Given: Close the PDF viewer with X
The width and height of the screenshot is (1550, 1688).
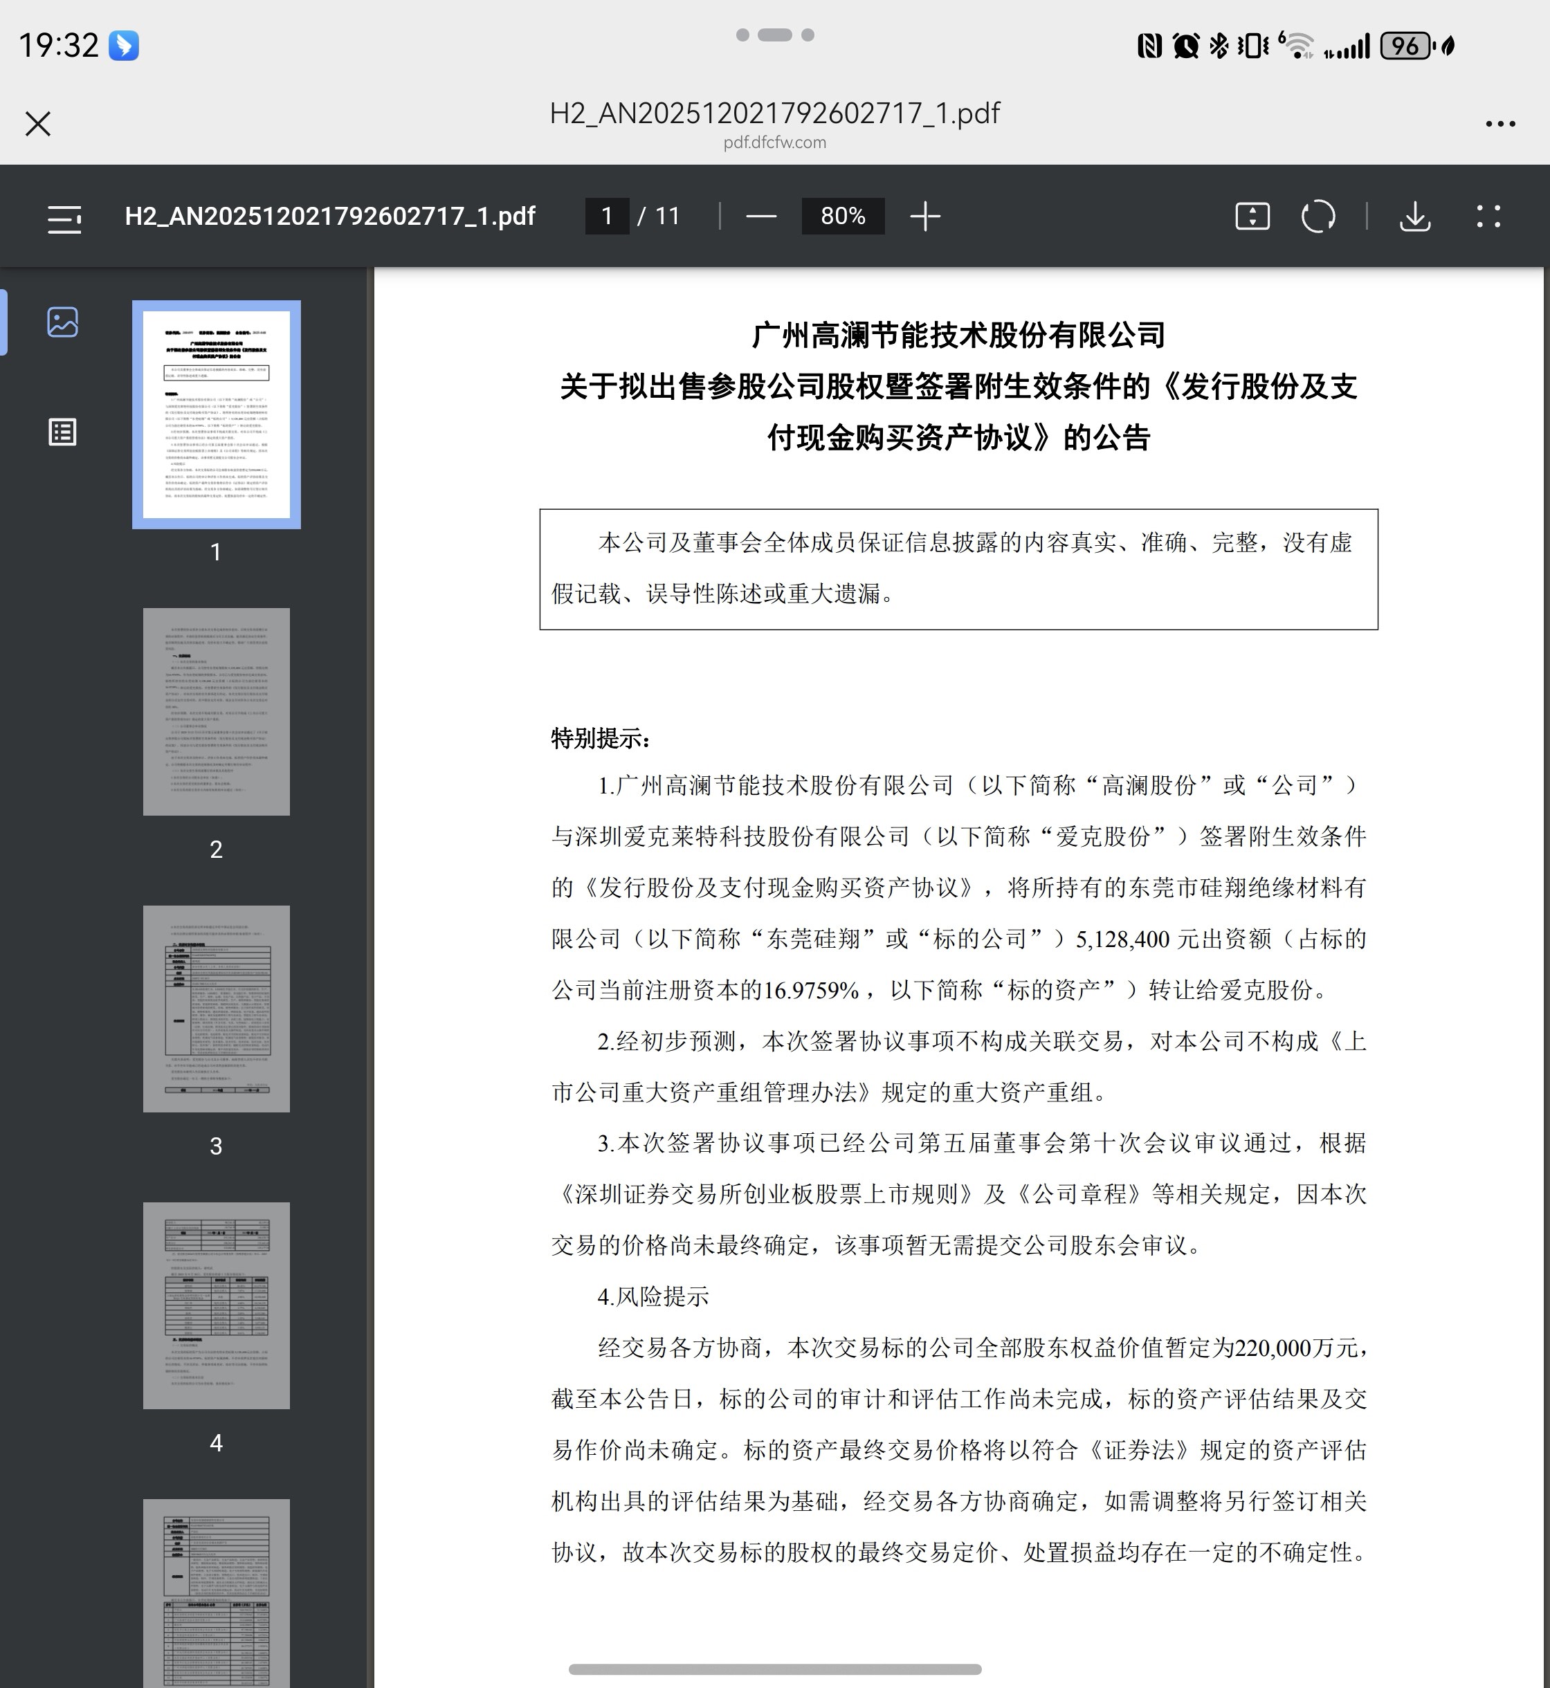Looking at the screenshot, I should point(38,124).
